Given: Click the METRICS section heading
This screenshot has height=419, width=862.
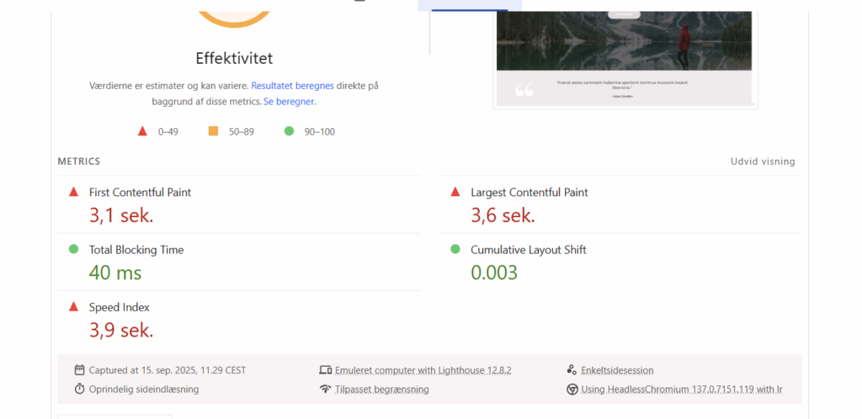Looking at the screenshot, I should click(x=79, y=162).
